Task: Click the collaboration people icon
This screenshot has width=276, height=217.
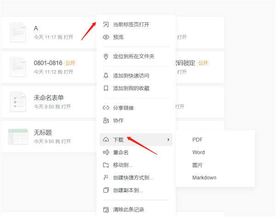Action: [x=106, y=120]
